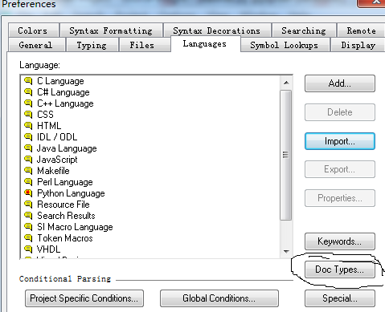
Task: Click the icon beside Java Language
Action: [x=28, y=148]
